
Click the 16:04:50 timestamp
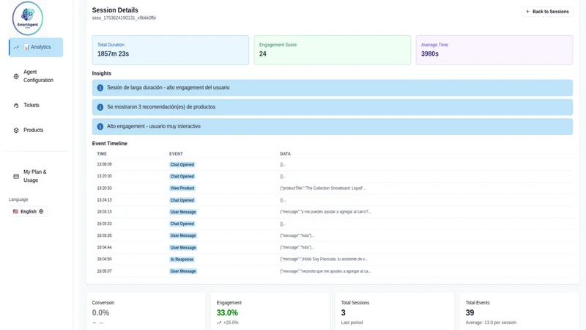(x=104, y=259)
